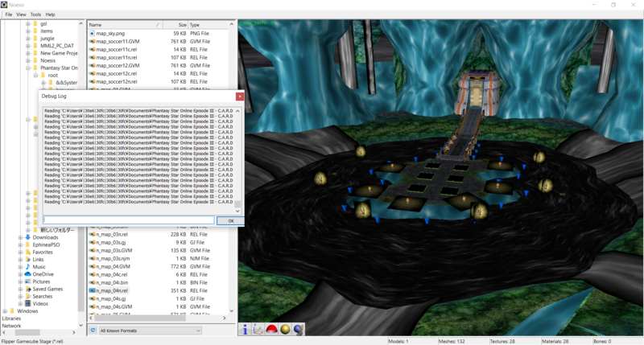
Task: Select the &&System folder in tree
Action: point(67,83)
